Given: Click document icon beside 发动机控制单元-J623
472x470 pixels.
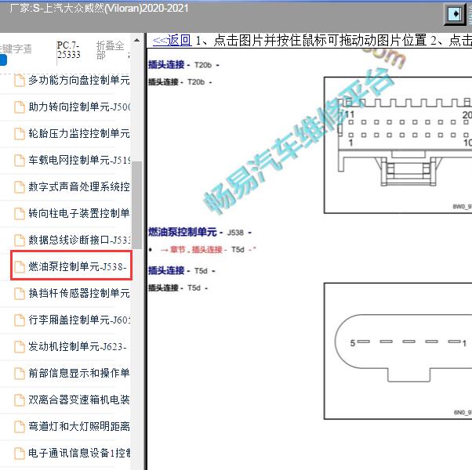Looking at the screenshot, I should tap(20, 347).
